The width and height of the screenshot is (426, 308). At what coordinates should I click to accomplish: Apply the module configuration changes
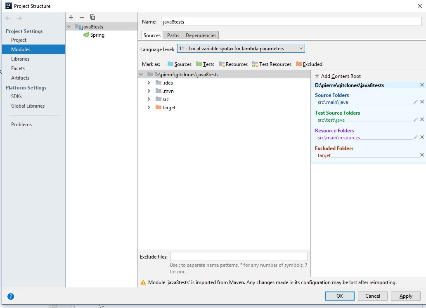(405, 296)
